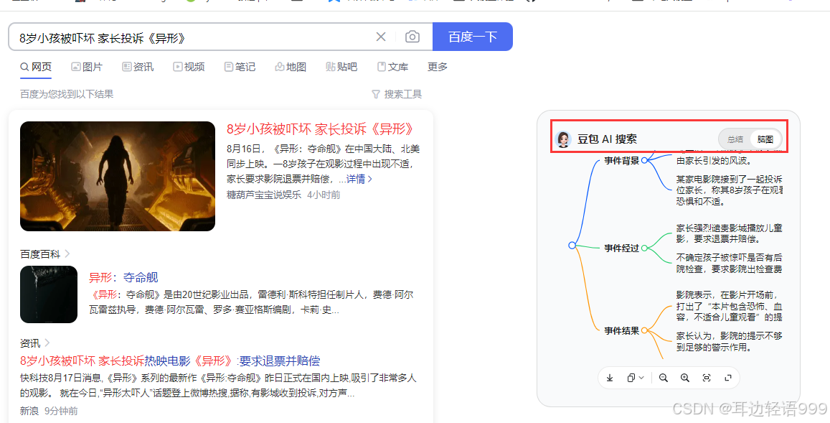The width and height of the screenshot is (830, 423).
Task: Open news headline ending 要求退票并赔偿
Action: (170, 361)
